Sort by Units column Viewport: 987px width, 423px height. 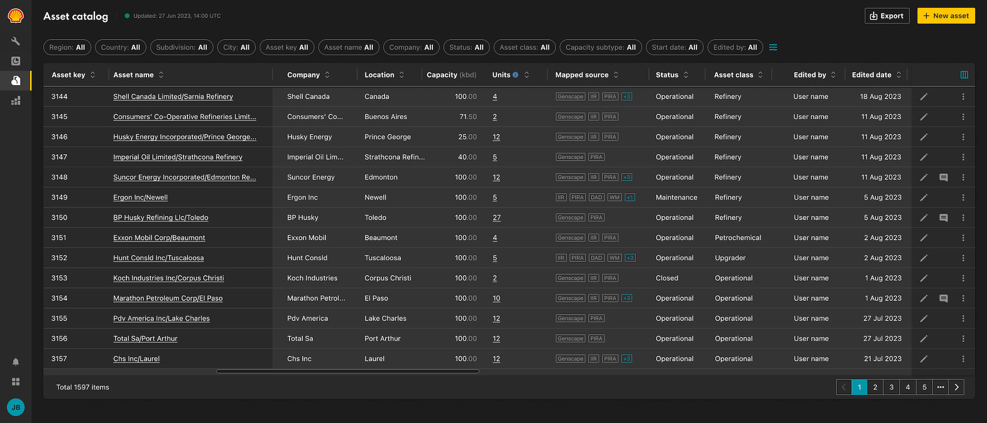point(526,75)
